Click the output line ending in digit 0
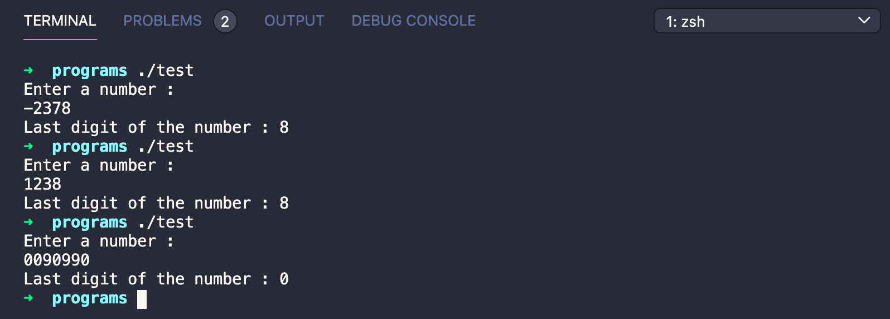890x319 pixels. click(x=156, y=279)
